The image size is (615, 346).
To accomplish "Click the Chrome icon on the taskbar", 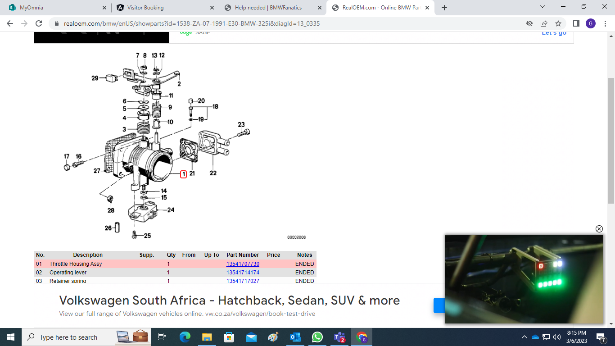I will click(x=362, y=337).
